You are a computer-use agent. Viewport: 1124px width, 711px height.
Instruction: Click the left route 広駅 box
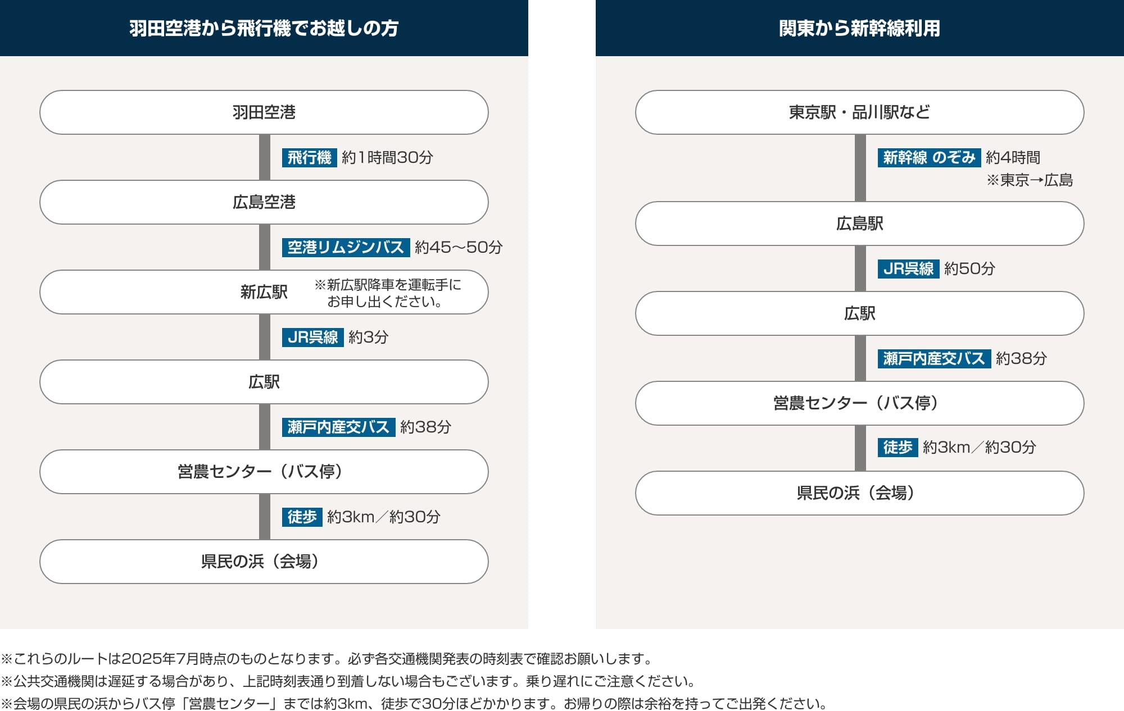click(264, 382)
